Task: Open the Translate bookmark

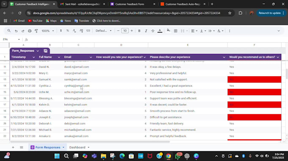Action: 82,21
